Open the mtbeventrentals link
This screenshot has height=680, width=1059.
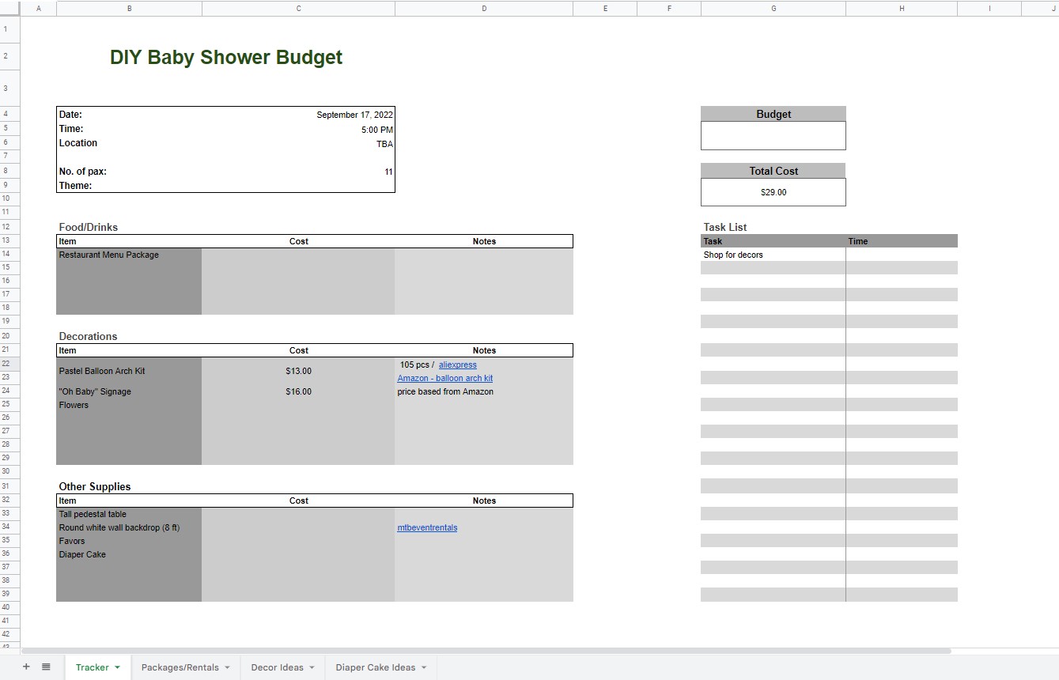[x=427, y=527]
